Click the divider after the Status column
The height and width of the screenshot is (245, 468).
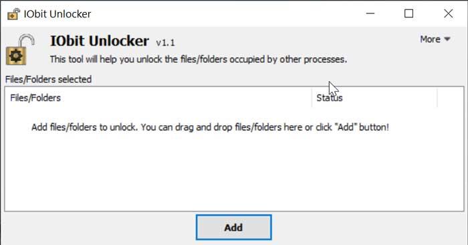coord(437,98)
